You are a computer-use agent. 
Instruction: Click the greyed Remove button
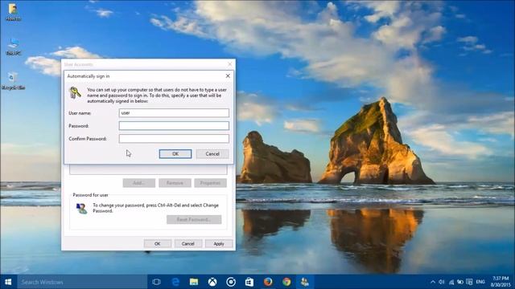click(x=175, y=183)
